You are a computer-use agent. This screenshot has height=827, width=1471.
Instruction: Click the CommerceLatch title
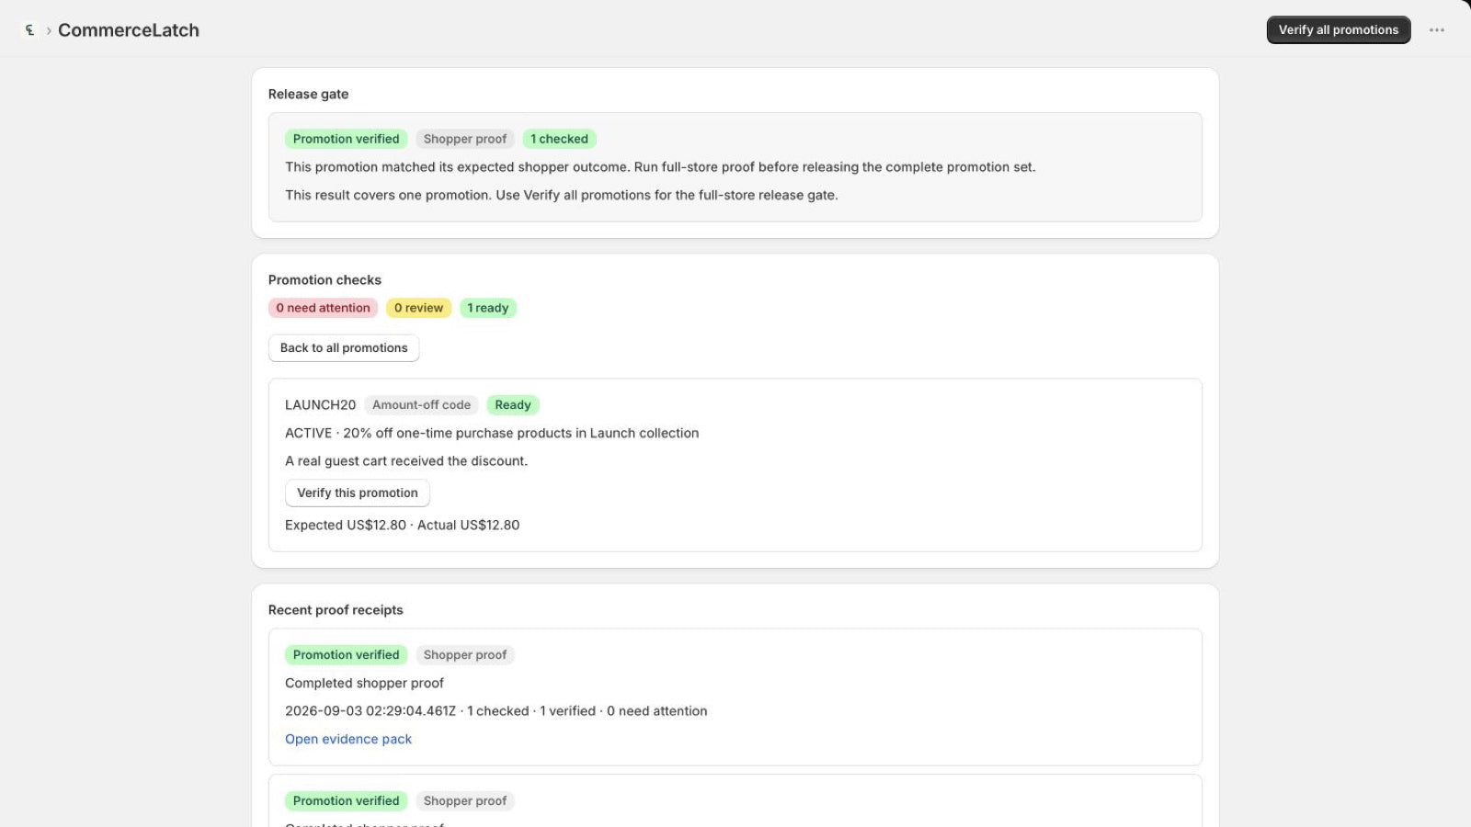(x=129, y=30)
